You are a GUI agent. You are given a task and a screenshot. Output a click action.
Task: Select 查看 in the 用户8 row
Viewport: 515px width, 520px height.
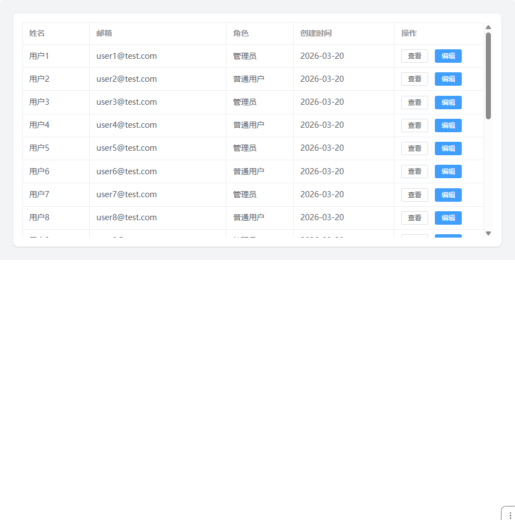(414, 218)
